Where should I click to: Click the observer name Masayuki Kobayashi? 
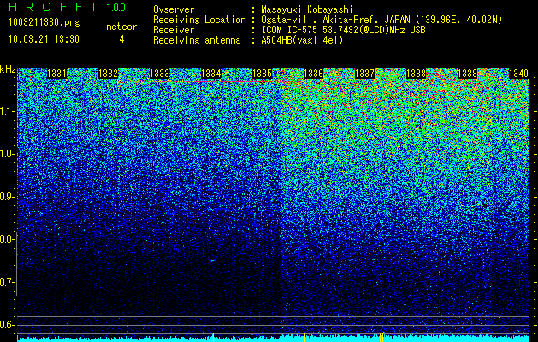(x=307, y=9)
